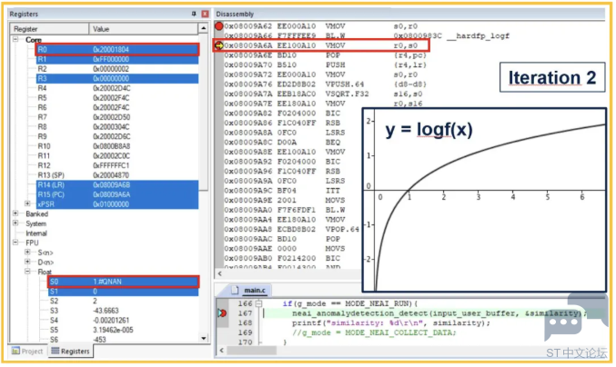Viewport: 616px width, 367px height.
Task: Click the Value column header
Action: click(x=144, y=29)
